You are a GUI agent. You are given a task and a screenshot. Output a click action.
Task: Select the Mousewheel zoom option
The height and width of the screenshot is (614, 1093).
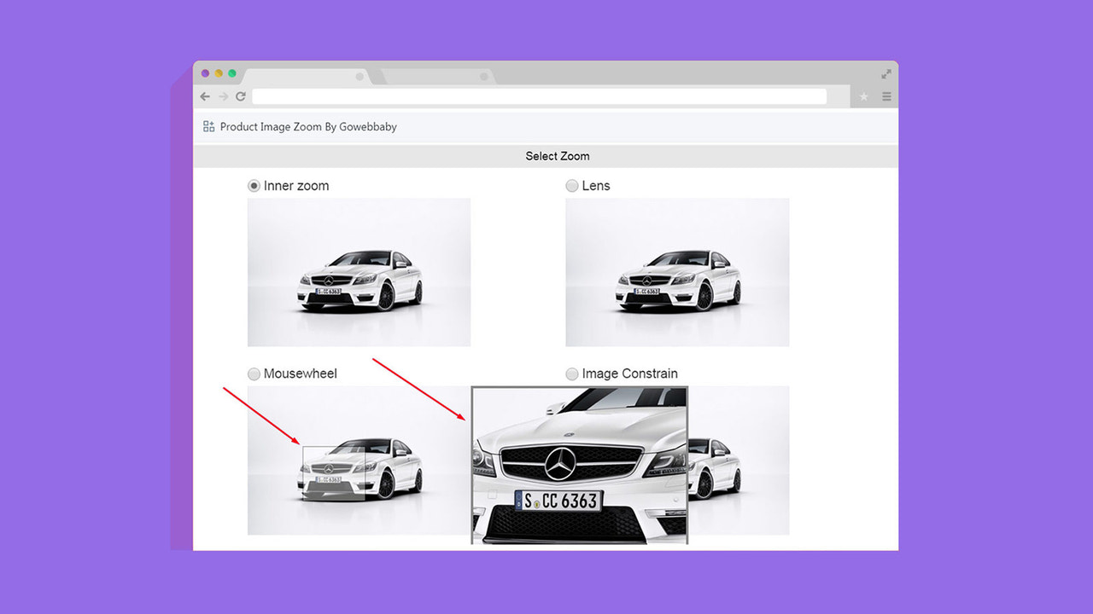click(254, 374)
